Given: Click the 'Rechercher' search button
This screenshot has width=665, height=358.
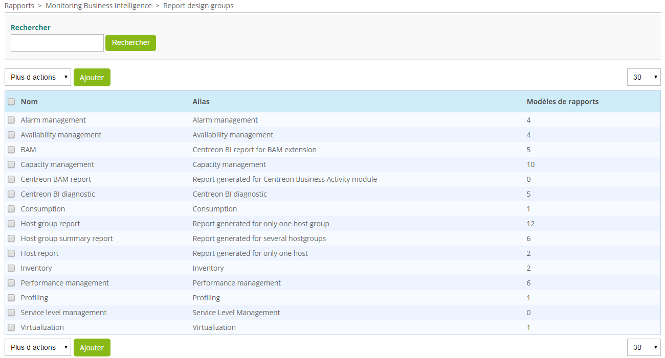Looking at the screenshot, I should (130, 42).
